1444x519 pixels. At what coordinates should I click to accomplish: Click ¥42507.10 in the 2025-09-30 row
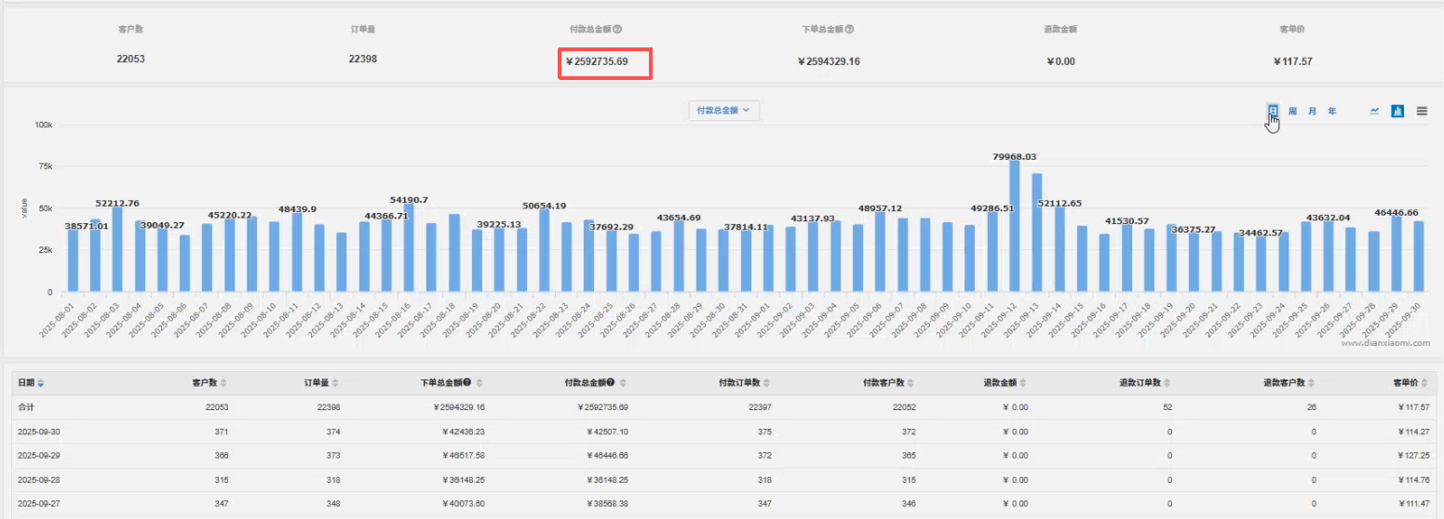pos(607,432)
